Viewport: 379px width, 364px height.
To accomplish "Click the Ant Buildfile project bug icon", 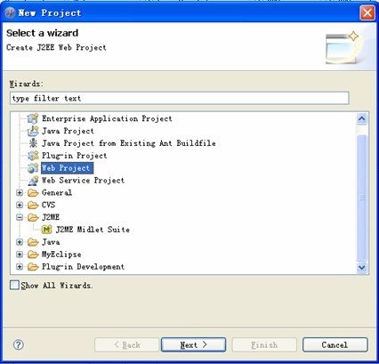I will point(33,143).
